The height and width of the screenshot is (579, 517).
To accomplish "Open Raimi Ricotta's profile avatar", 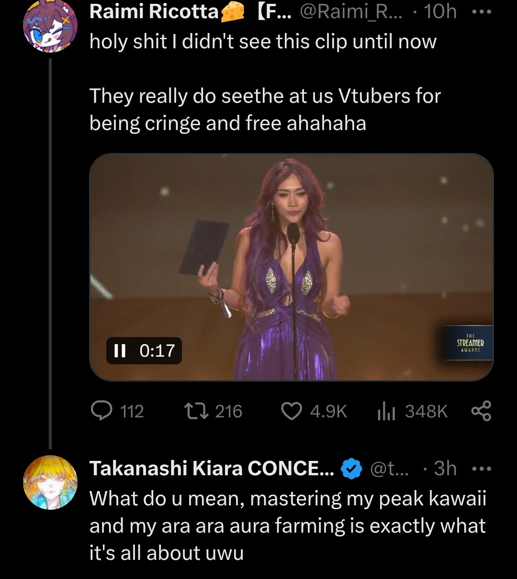I will (x=50, y=26).
